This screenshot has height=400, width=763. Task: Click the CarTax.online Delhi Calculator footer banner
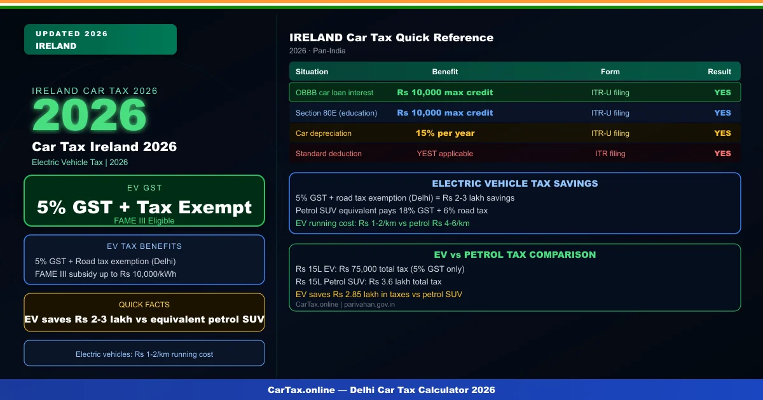click(381, 390)
